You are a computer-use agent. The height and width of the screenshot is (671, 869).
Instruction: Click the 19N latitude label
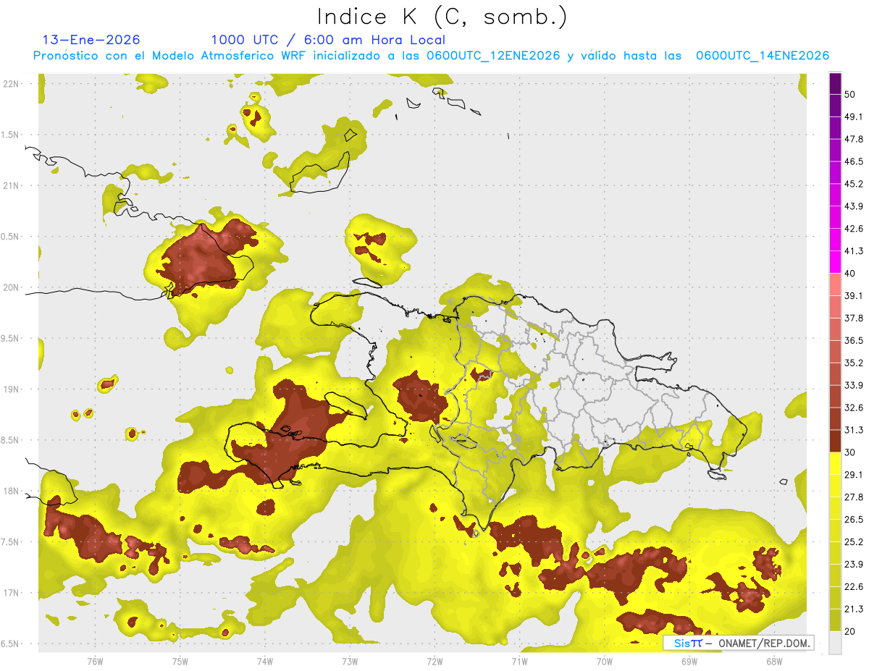tap(11, 389)
